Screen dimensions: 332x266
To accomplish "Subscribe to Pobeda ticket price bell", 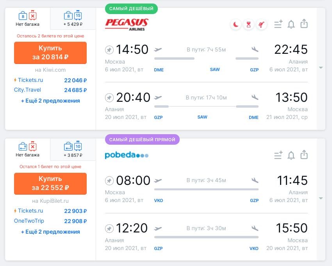I will coord(291,155).
